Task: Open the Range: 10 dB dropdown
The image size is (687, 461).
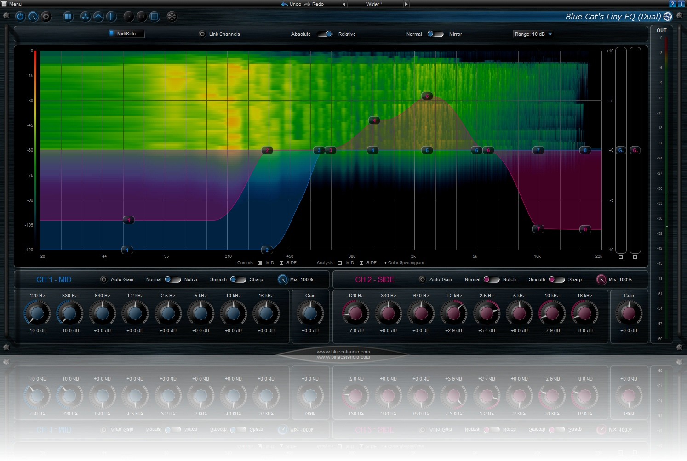Action: coord(533,34)
